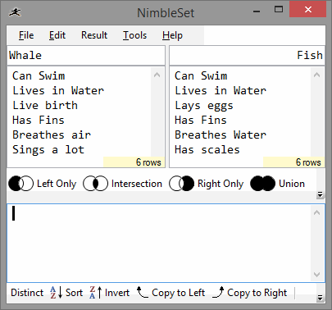This screenshot has height=310, width=332.
Task: Select 'Live birth' in the Whale list
Action: point(45,106)
